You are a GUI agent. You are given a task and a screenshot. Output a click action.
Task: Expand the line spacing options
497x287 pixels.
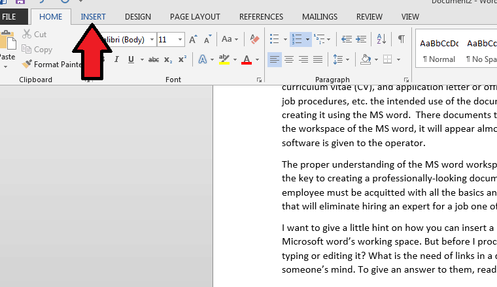341,60
